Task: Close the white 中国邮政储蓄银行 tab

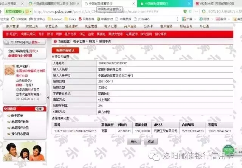Action: click(133, 3)
